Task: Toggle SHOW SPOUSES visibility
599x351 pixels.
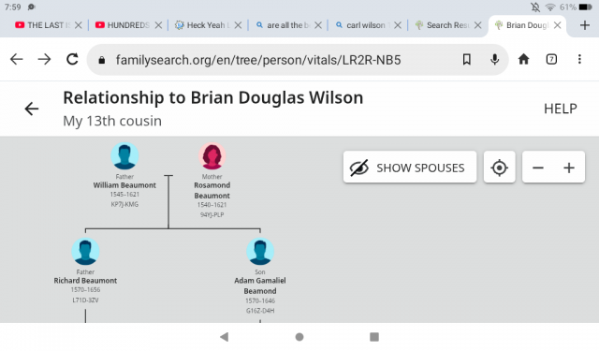Action: click(410, 168)
